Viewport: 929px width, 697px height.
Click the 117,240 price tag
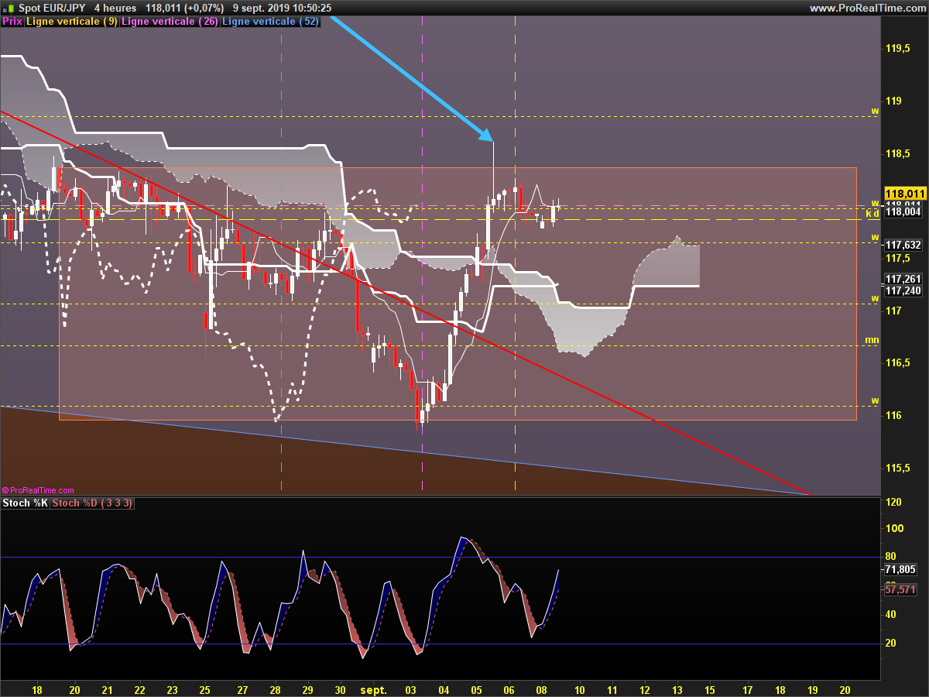tap(903, 290)
